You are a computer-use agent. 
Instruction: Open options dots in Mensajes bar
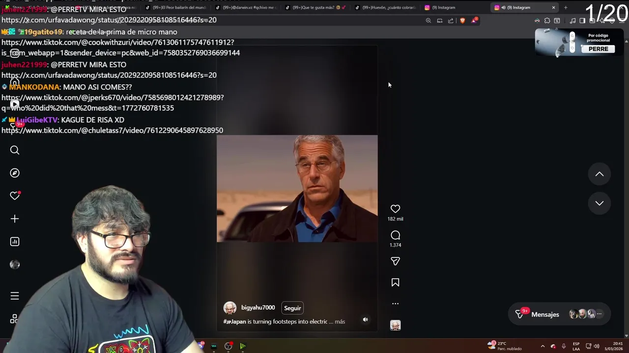coord(599,314)
